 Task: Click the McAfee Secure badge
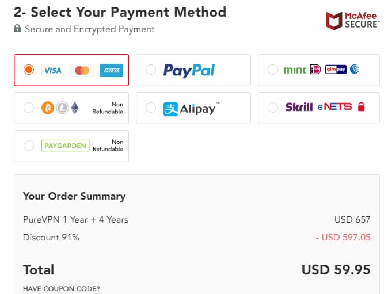click(x=353, y=20)
